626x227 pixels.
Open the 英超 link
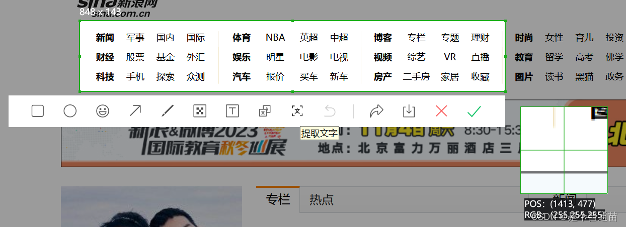[309, 38]
